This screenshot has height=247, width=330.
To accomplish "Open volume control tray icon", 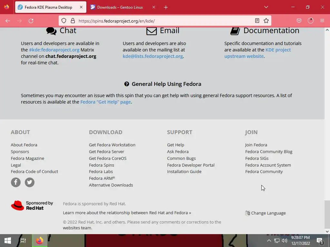I will (285, 241).
